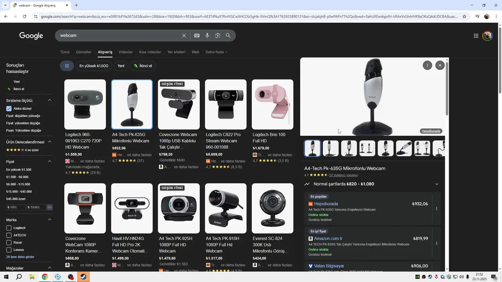Viewport: 502px width, 282px height.
Task: Select second product thumbnail in gallery
Action: [331, 148]
